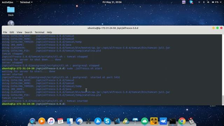Open the clock showing Fri May 31, 03:36
The height and width of the screenshot is (126, 224).
pyautogui.click(x=112, y=2)
